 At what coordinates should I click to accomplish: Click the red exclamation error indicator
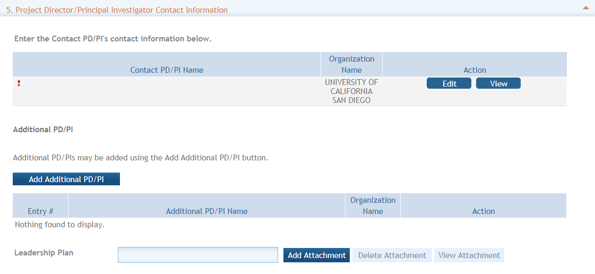tap(19, 83)
